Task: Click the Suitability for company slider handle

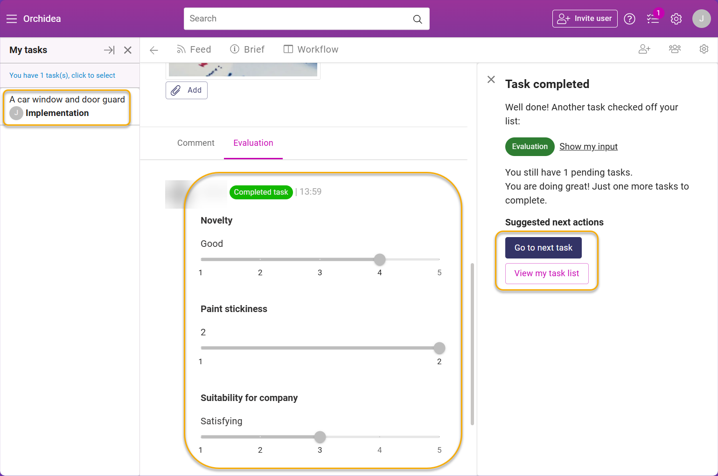Action: tap(320, 437)
